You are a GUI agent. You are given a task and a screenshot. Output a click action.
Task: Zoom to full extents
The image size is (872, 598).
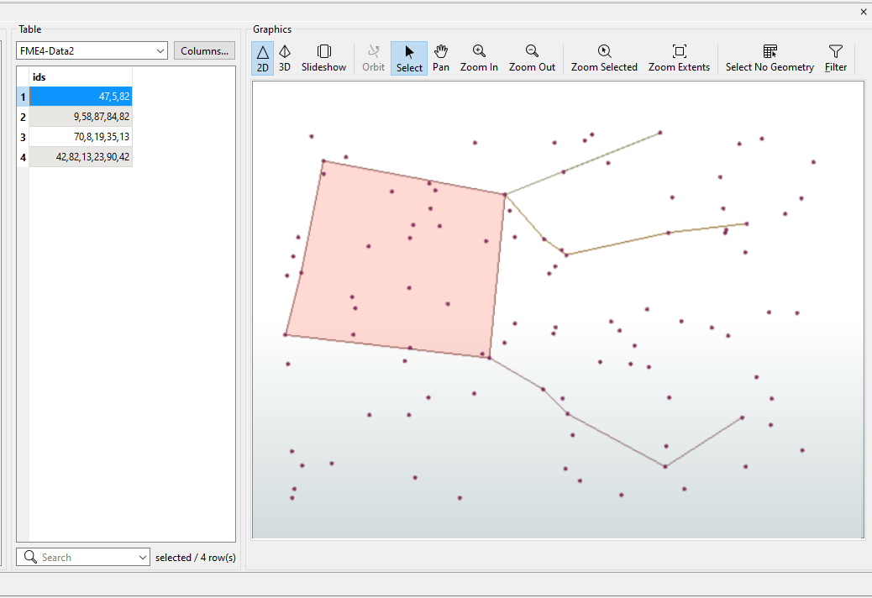click(679, 58)
